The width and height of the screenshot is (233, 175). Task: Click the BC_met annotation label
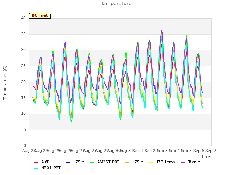(40, 15)
